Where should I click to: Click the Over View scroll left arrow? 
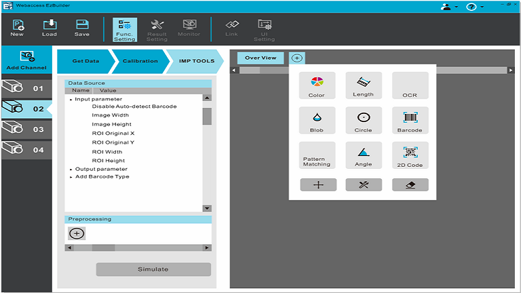tap(234, 70)
